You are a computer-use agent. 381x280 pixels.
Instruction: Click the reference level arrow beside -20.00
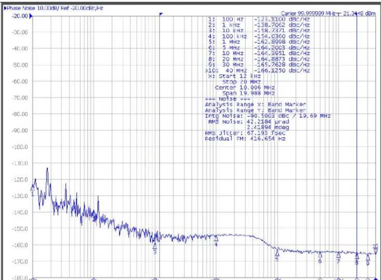click(31, 16)
